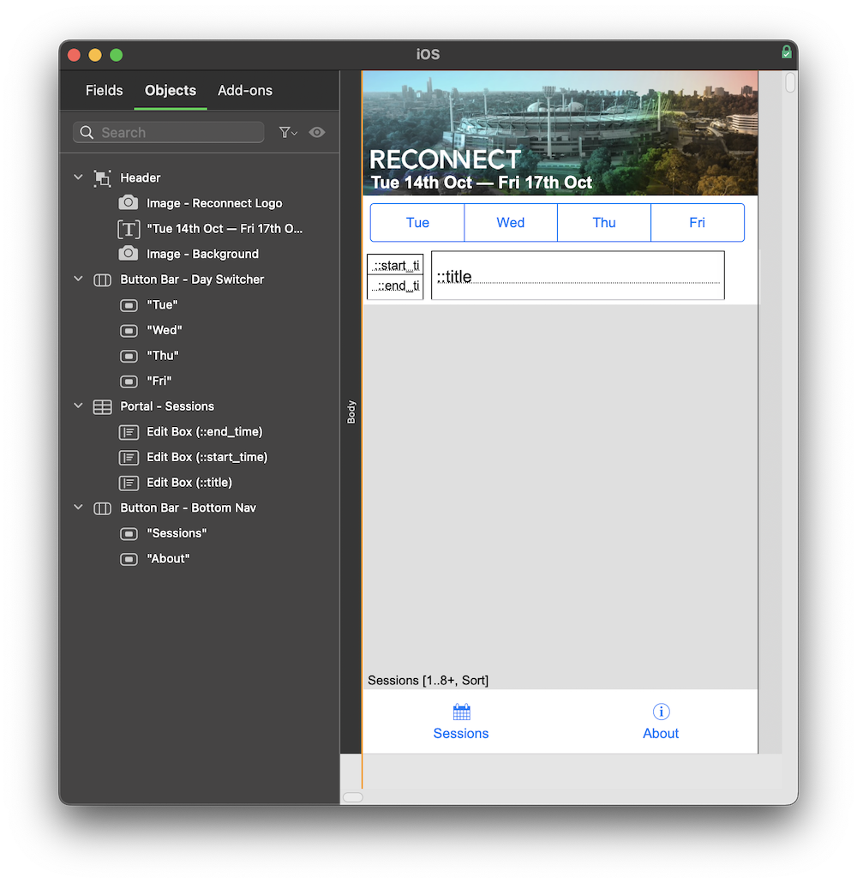Select the Sessions calendar icon in the layout preview

(x=461, y=712)
